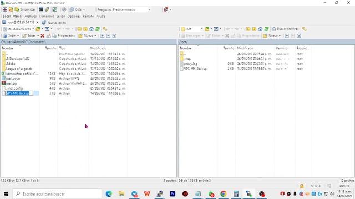Screen dimensions: 355x199
Task: Expand the Subir dropdown arrow
Action: [18, 35]
